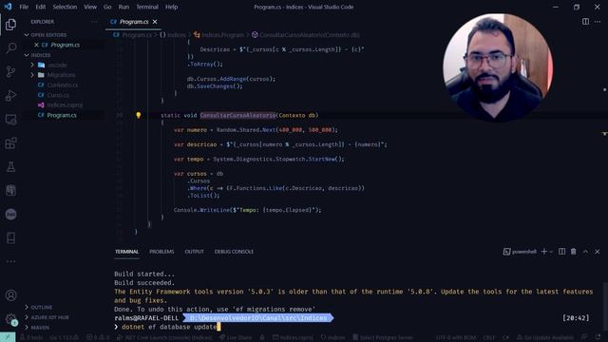The width and height of the screenshot is (608, 342).
Task: Open Curso.cs in the explorer
Action: pos(58,95)
